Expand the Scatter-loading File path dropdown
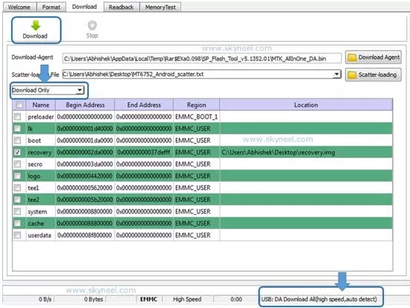 337,75
